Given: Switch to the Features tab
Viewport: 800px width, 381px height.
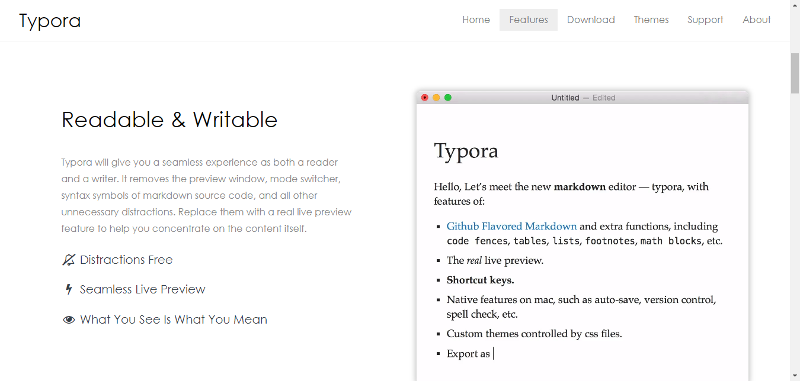Looking at the screenshot, I should click(x=528, y=20).
